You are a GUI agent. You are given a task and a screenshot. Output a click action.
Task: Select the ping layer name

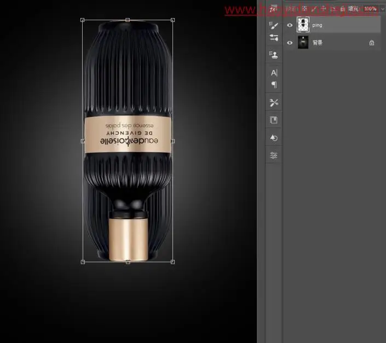[x=317, y=25]
